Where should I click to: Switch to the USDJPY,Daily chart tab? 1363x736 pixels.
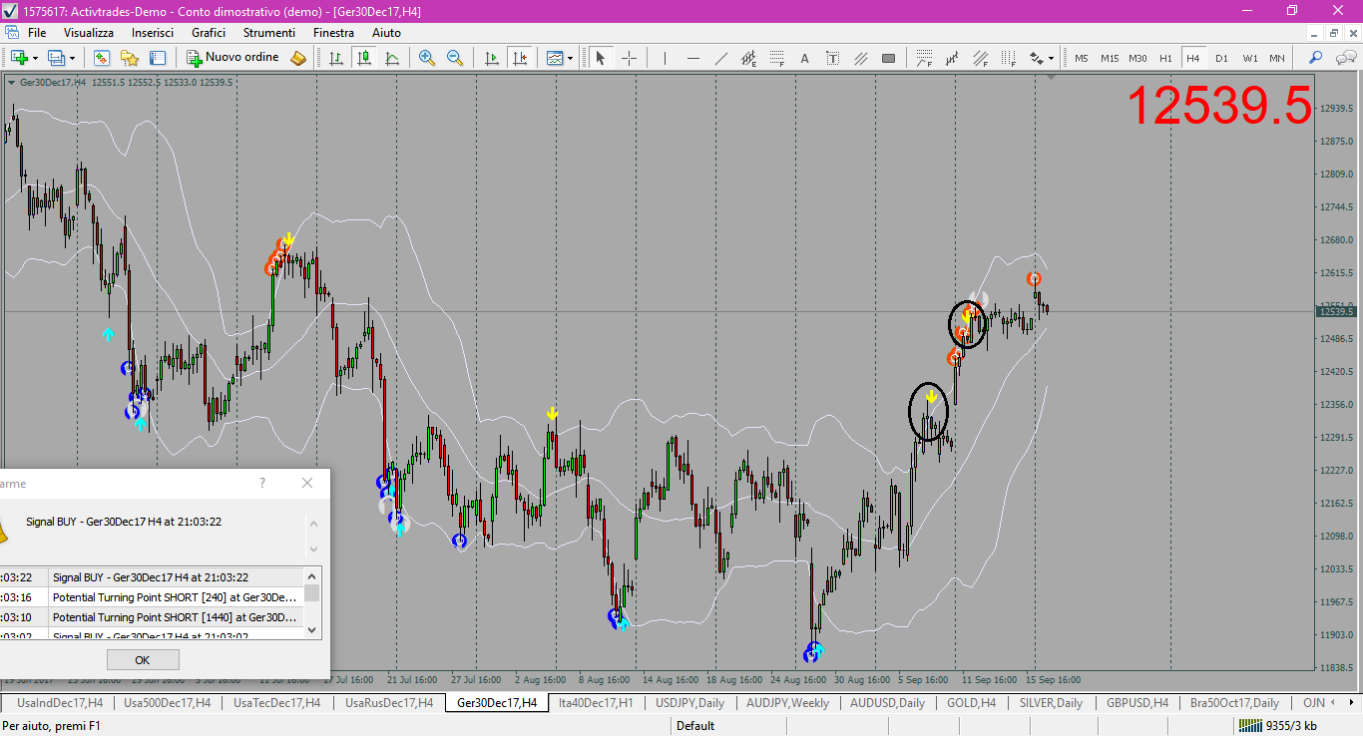[689, 702]
